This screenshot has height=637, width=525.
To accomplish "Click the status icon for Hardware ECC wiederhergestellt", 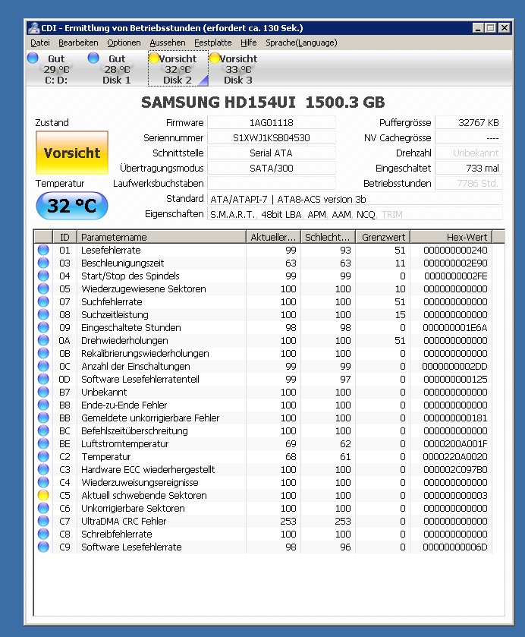I will click(x=43, y=469).
